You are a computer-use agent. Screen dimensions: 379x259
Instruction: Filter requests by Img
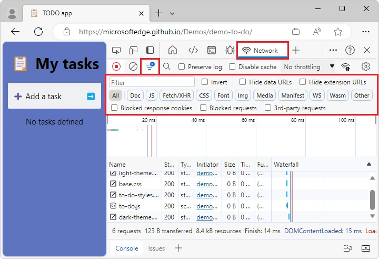(x=243, y=95)
